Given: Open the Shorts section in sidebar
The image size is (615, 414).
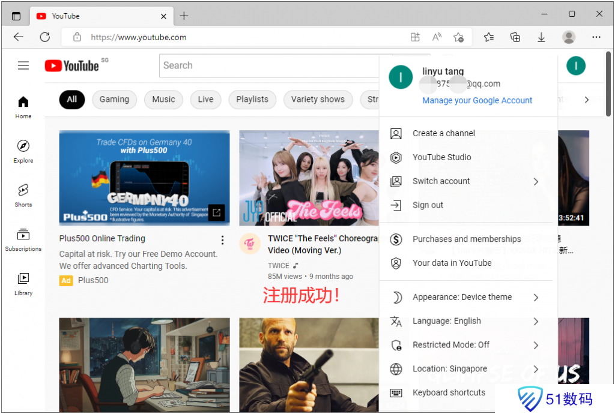Looking at the screenshot, I should 23,194.
